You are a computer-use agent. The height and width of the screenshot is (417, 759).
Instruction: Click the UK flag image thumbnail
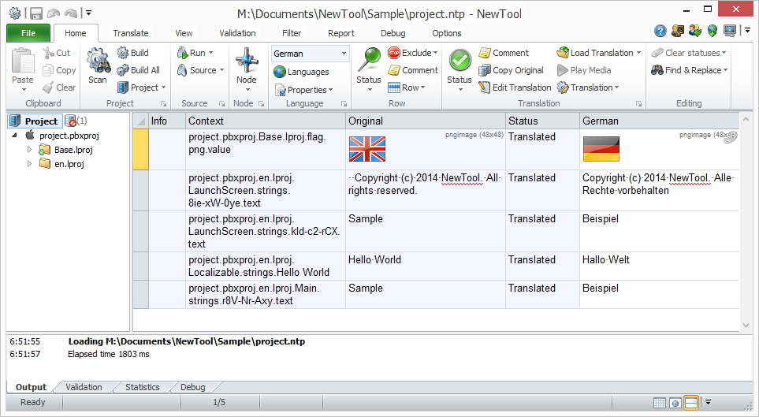pyautogui.click(x=367, y=149)
